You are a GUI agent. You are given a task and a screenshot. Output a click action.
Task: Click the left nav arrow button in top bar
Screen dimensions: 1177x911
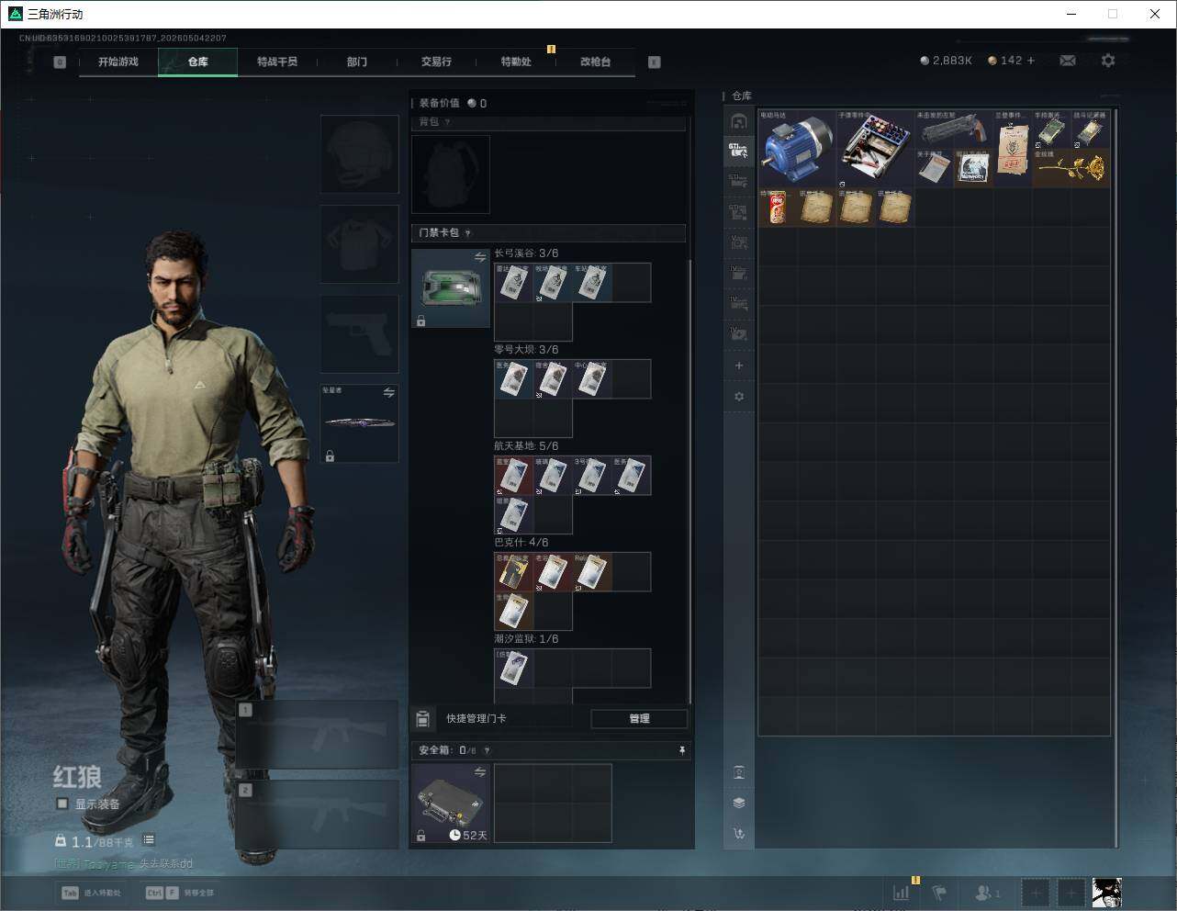coord(60,62)
